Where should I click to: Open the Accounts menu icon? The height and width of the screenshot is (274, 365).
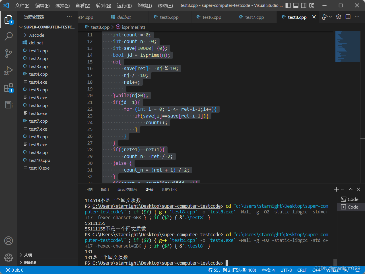pyautogui.click(x=9, y=241)
